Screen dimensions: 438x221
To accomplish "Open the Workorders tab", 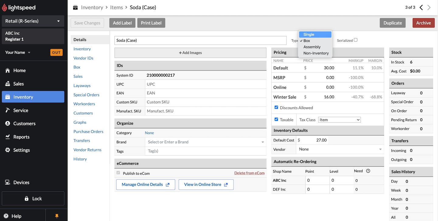I will coord(84,104).
